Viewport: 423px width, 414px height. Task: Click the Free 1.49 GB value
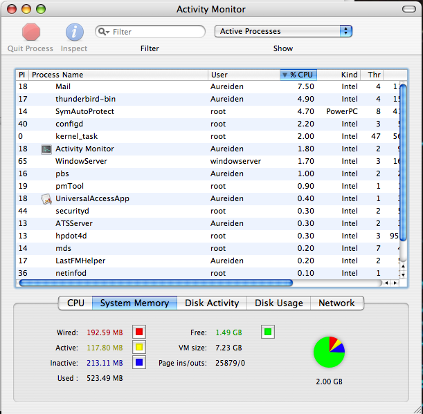pos(228,332)
